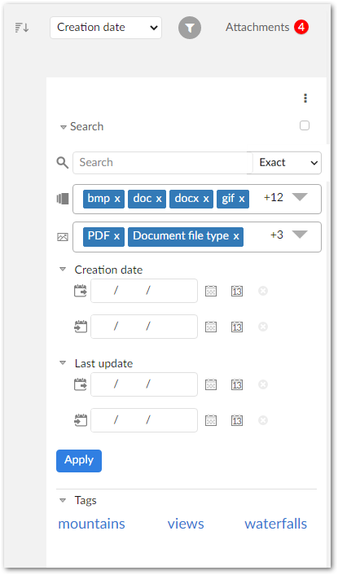Screen dimensions: 338x575
Task: Open calendar picker for Last update end
Action: [210, 420]
